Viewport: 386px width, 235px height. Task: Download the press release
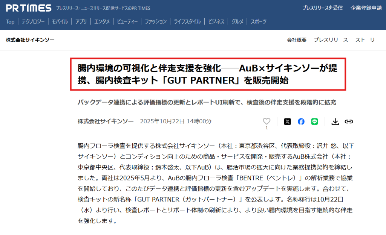pos(335,121)
